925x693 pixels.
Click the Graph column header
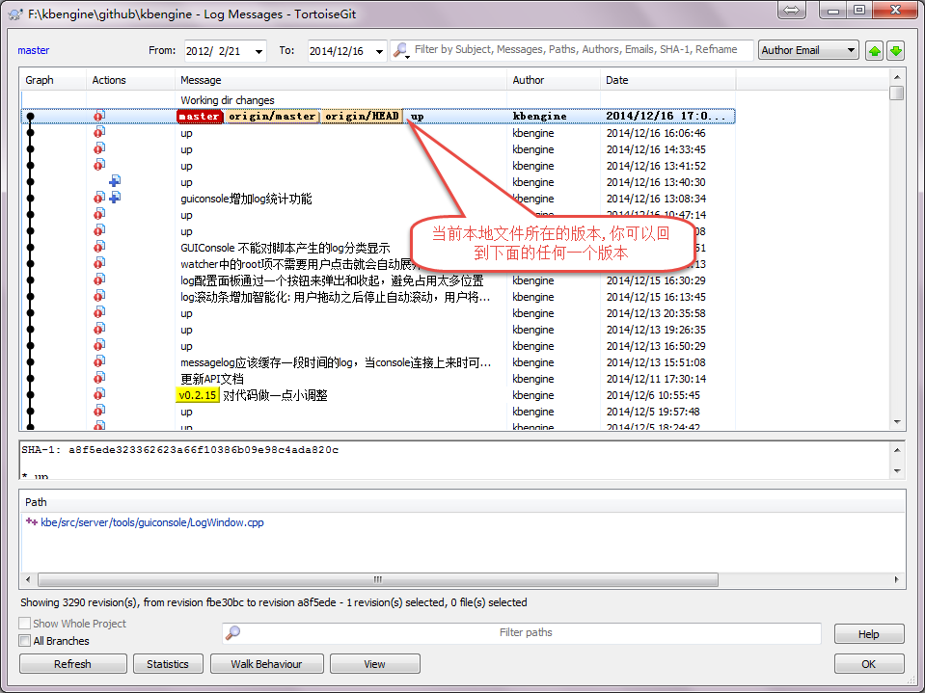coord(53,80)
